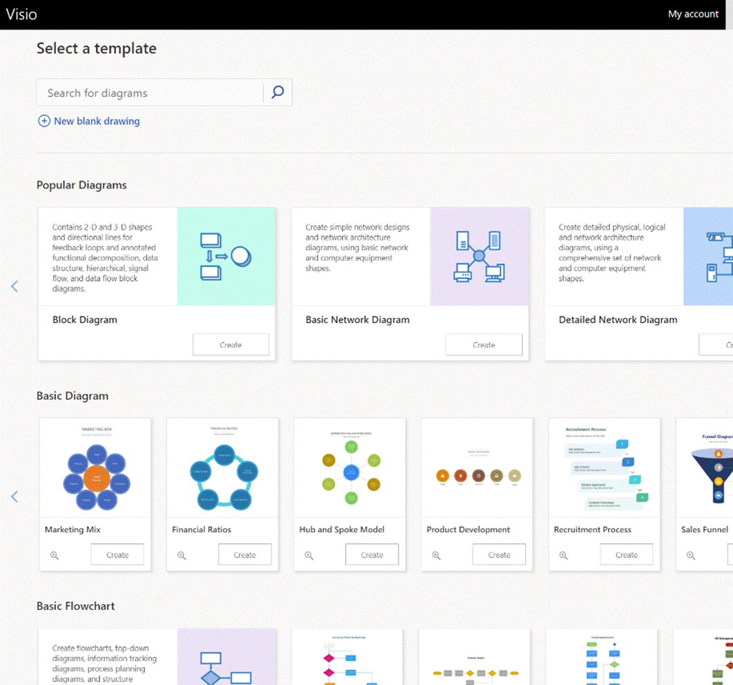
Task: Go to previous Basic Diagram templates with left chevron
Action: pos(15,496)
